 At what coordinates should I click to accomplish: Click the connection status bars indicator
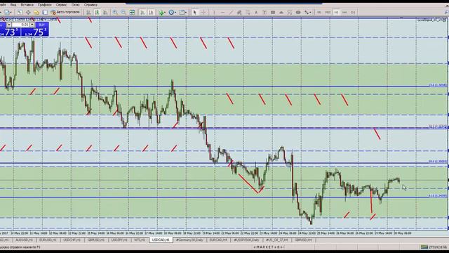point(424,247)
